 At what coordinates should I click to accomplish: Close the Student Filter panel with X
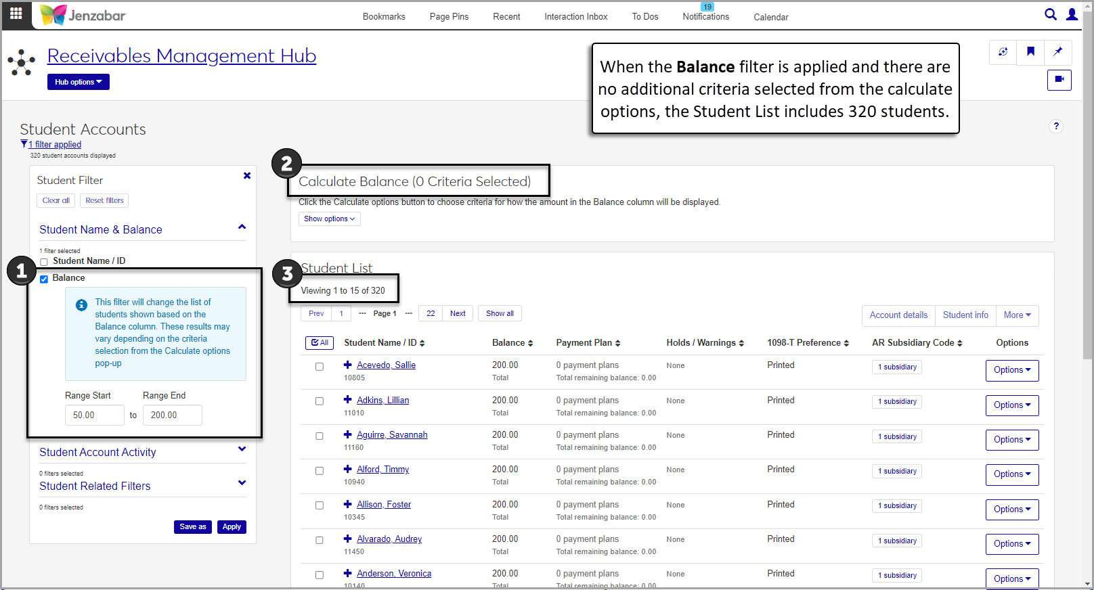(247, 176)
